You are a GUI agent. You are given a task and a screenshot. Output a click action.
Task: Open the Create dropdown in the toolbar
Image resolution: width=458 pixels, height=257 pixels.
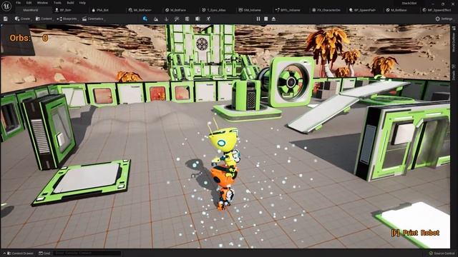pyautogui.click(x=22, y=19)
